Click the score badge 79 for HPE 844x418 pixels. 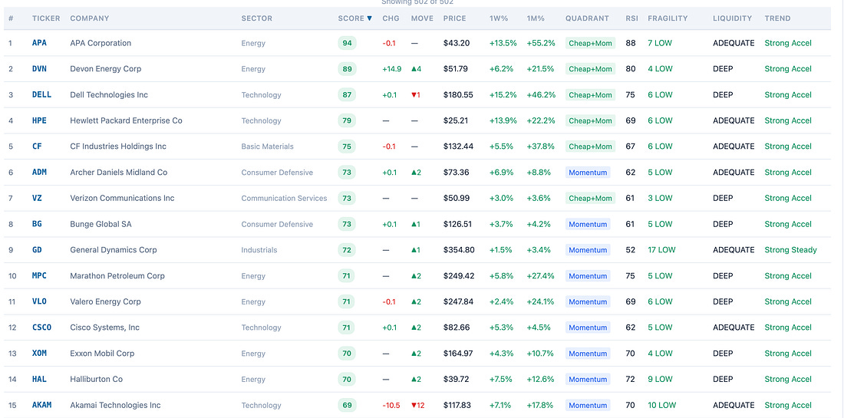pyautogui.click(x=347, y=120)
